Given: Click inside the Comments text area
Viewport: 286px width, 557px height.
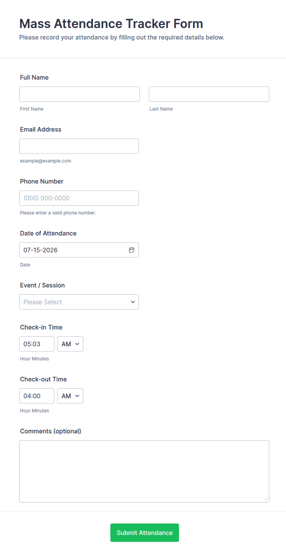Looking at the screenshot, I should click(x=144, y=471).
